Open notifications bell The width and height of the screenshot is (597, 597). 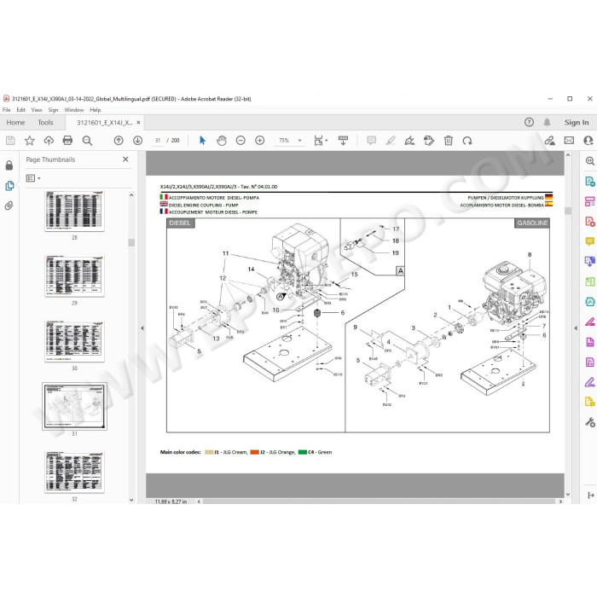[x=547, y=122]
